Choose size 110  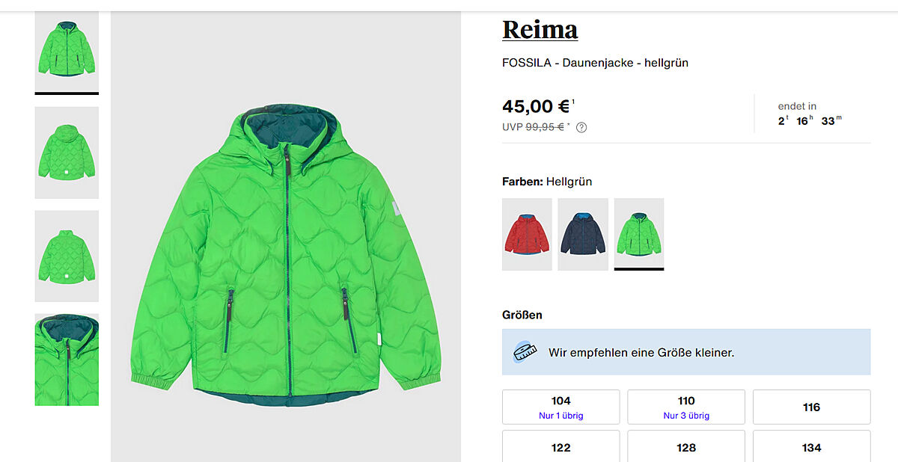click(686, 407)
